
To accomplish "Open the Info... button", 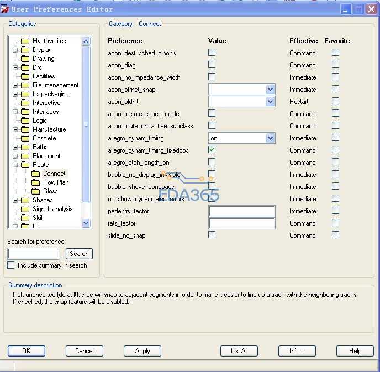I will tap(297, 351).
